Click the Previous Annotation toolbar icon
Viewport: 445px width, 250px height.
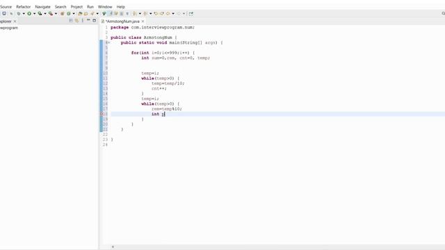coord(145,13)
